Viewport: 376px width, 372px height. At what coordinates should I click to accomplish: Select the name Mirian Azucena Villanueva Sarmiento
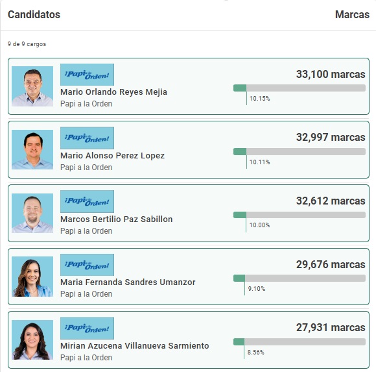[135, 346]
